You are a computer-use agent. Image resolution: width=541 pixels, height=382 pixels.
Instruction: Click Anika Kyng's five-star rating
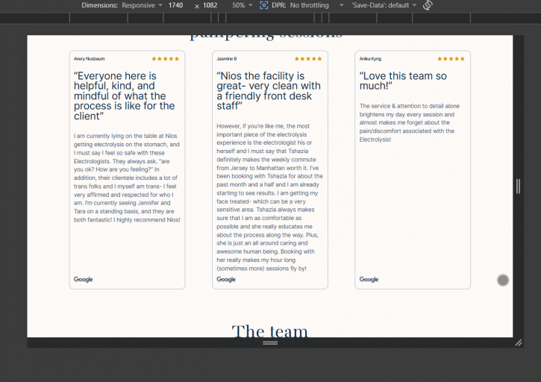[x=451, y=59]
